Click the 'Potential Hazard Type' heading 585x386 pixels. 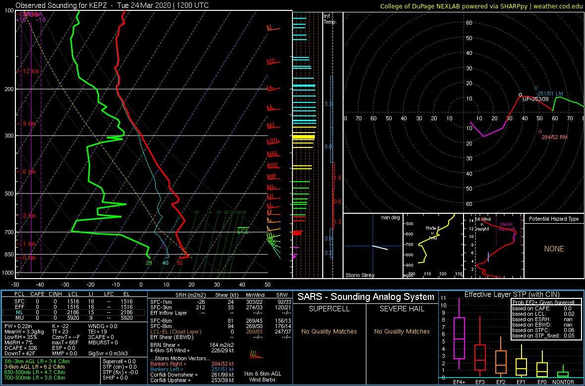click(554, 219)
